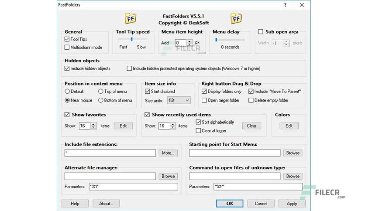Open the About... dialog

106,204
